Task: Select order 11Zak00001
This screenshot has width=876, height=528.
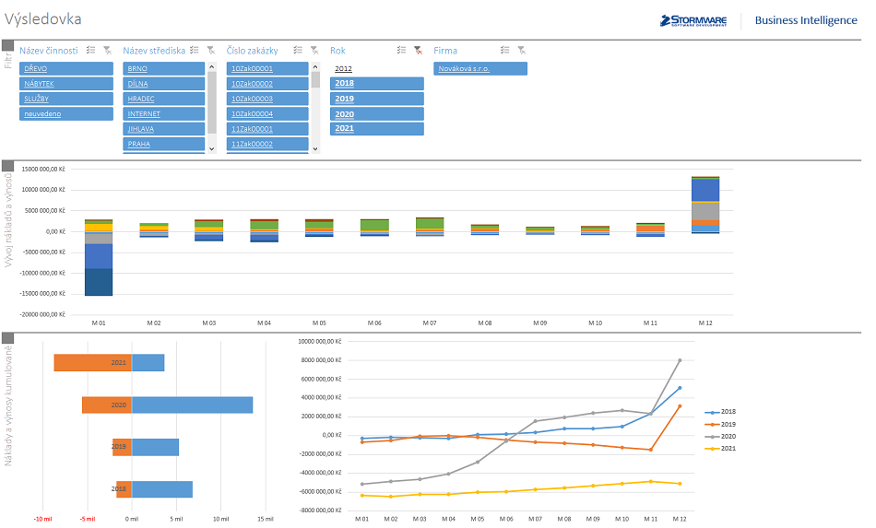Action: click(x=267, y=129)
